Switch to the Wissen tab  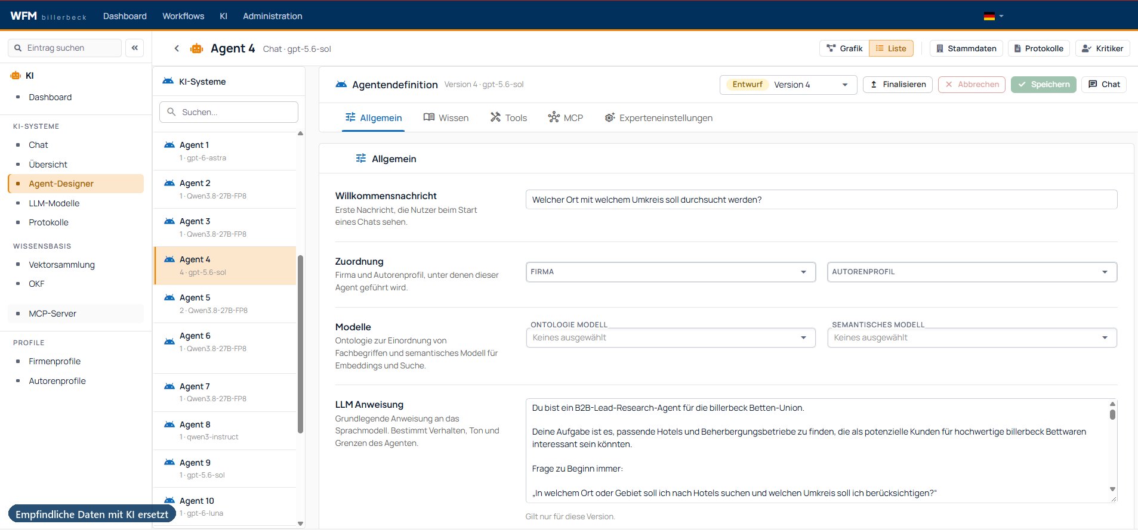click(446, 118)
